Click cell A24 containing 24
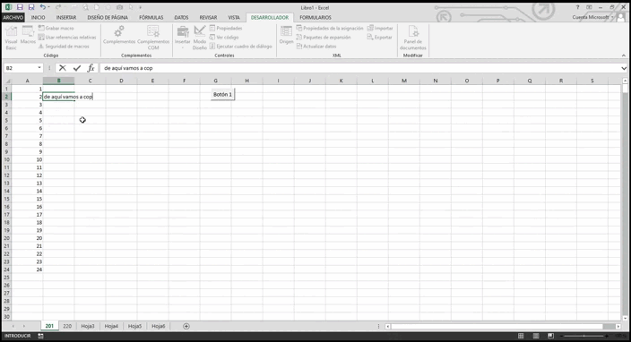This screenshot has height=342, width=631. click(x=28, y=269)
